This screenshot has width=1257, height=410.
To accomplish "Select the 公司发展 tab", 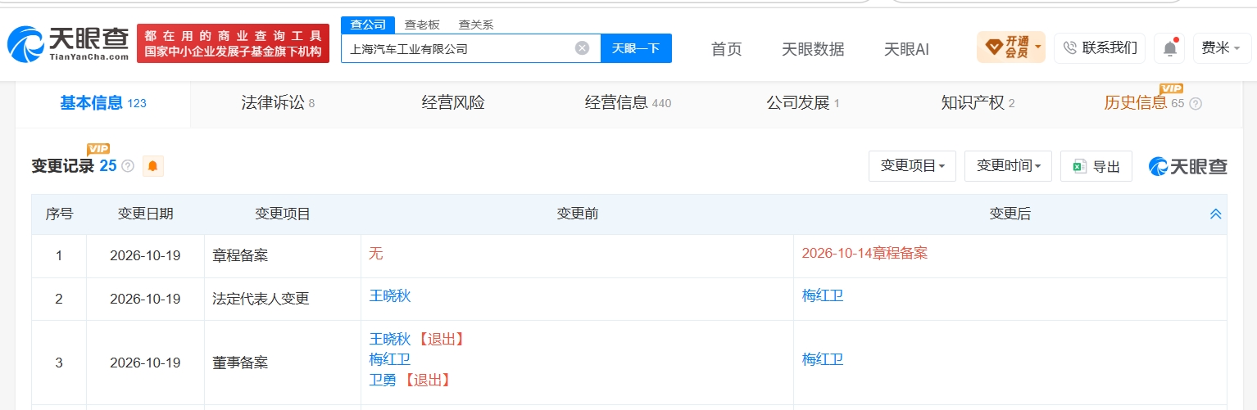I will pyautogui.click(x=803, y=103).
